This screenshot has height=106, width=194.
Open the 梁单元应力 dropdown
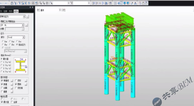click(x=24, y=16)
